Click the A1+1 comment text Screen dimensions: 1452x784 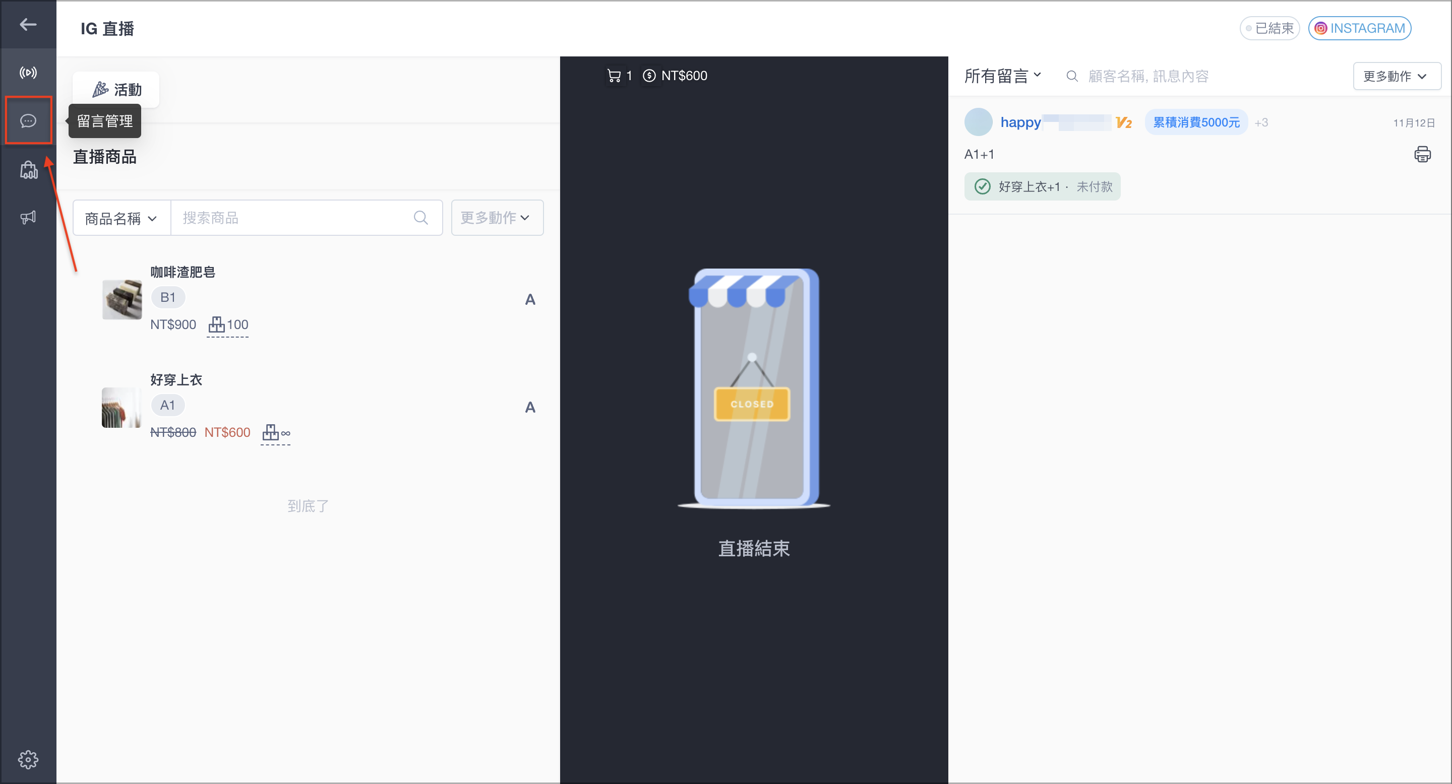pos(979,154)
